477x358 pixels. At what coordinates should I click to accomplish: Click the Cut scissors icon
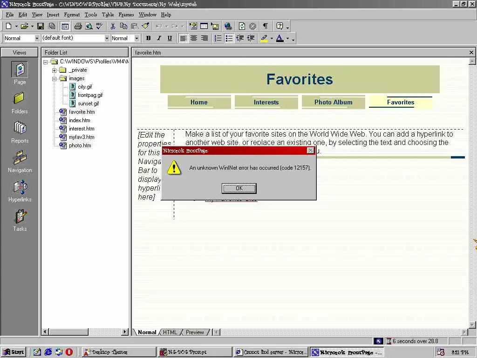(x=113, y=26)
